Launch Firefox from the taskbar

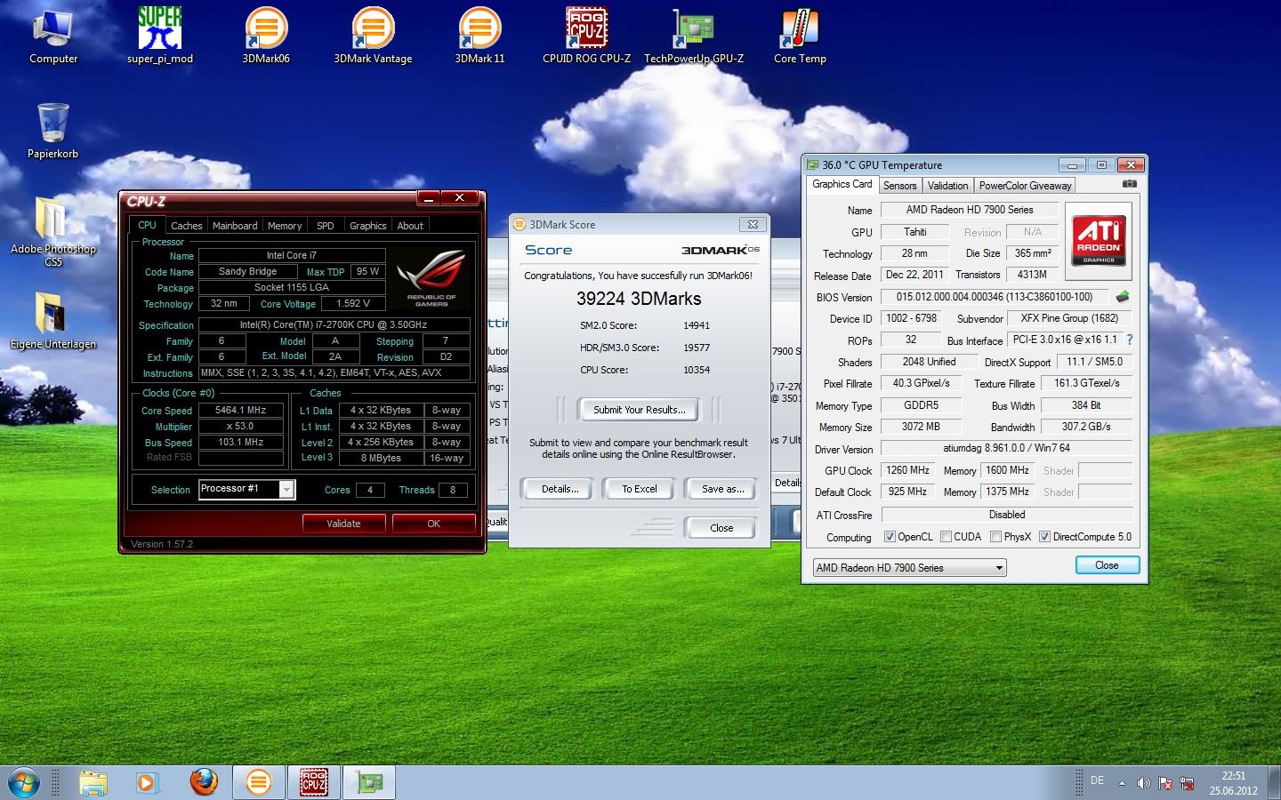click(204, 782)
